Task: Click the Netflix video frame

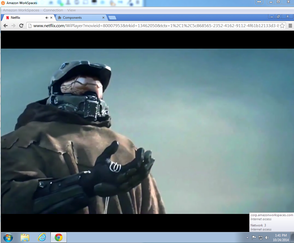Action: [147, 131]
